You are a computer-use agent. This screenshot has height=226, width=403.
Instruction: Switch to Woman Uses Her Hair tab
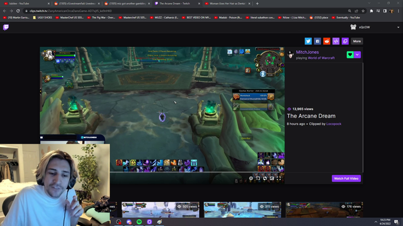coord(227,4)
